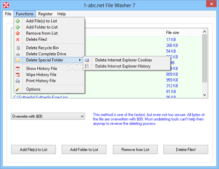Image resolution: width=219 pixels, height=169 pixels.
Task: Select Show History File
Action: 49,69
